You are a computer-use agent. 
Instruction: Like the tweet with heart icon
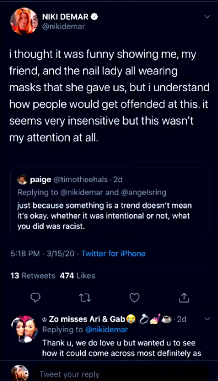[134, 298]
